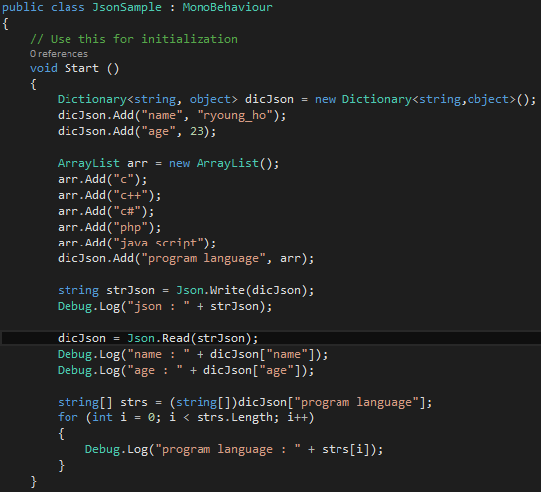Click the string "java script"
Viewport: 541px width, 492px height.
pyautogui.click(x=159, y=243)
